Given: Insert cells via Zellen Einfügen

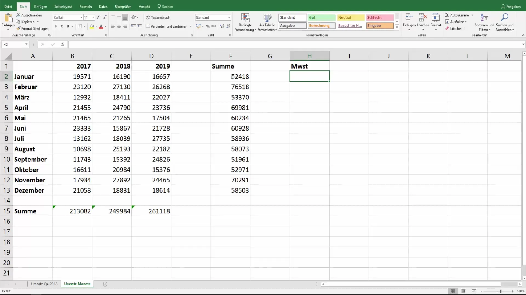Looking at the screenshot, I should point(409,22).
